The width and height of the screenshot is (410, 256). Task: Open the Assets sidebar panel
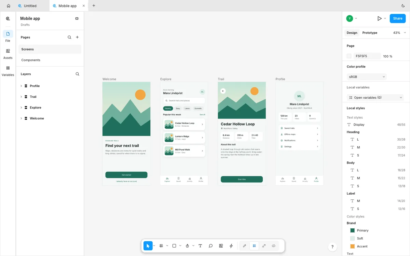point(8,54)
